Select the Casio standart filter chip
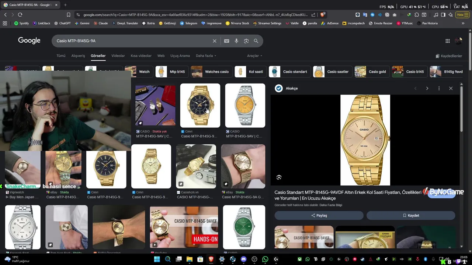Screen dimensions: 472x265 point(290,72)
